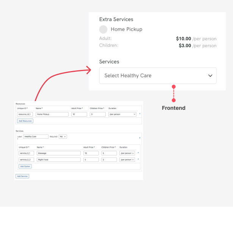This screenshot has height=231, width=233.
Task: Click the Home Pickup name field
Action: [52, 114]
